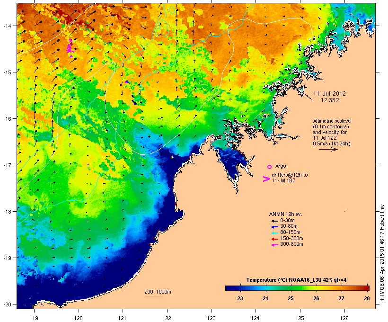The height and width of the screenshot is (322, 388).
Task: Click the cyan 80-150m arrow legend marker
Action: click(x=274, y=233)
